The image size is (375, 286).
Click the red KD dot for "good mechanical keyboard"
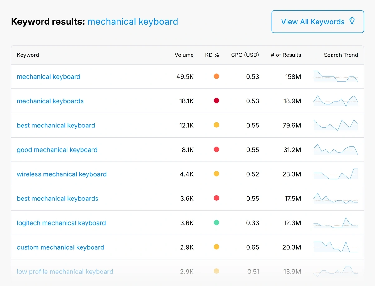[216, 150]
